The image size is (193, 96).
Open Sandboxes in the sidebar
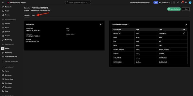click(x=8, y=75)
